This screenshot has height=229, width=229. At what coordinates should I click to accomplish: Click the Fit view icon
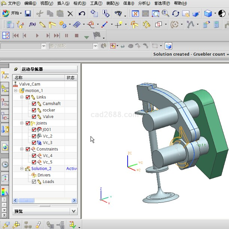click(135, 14)
